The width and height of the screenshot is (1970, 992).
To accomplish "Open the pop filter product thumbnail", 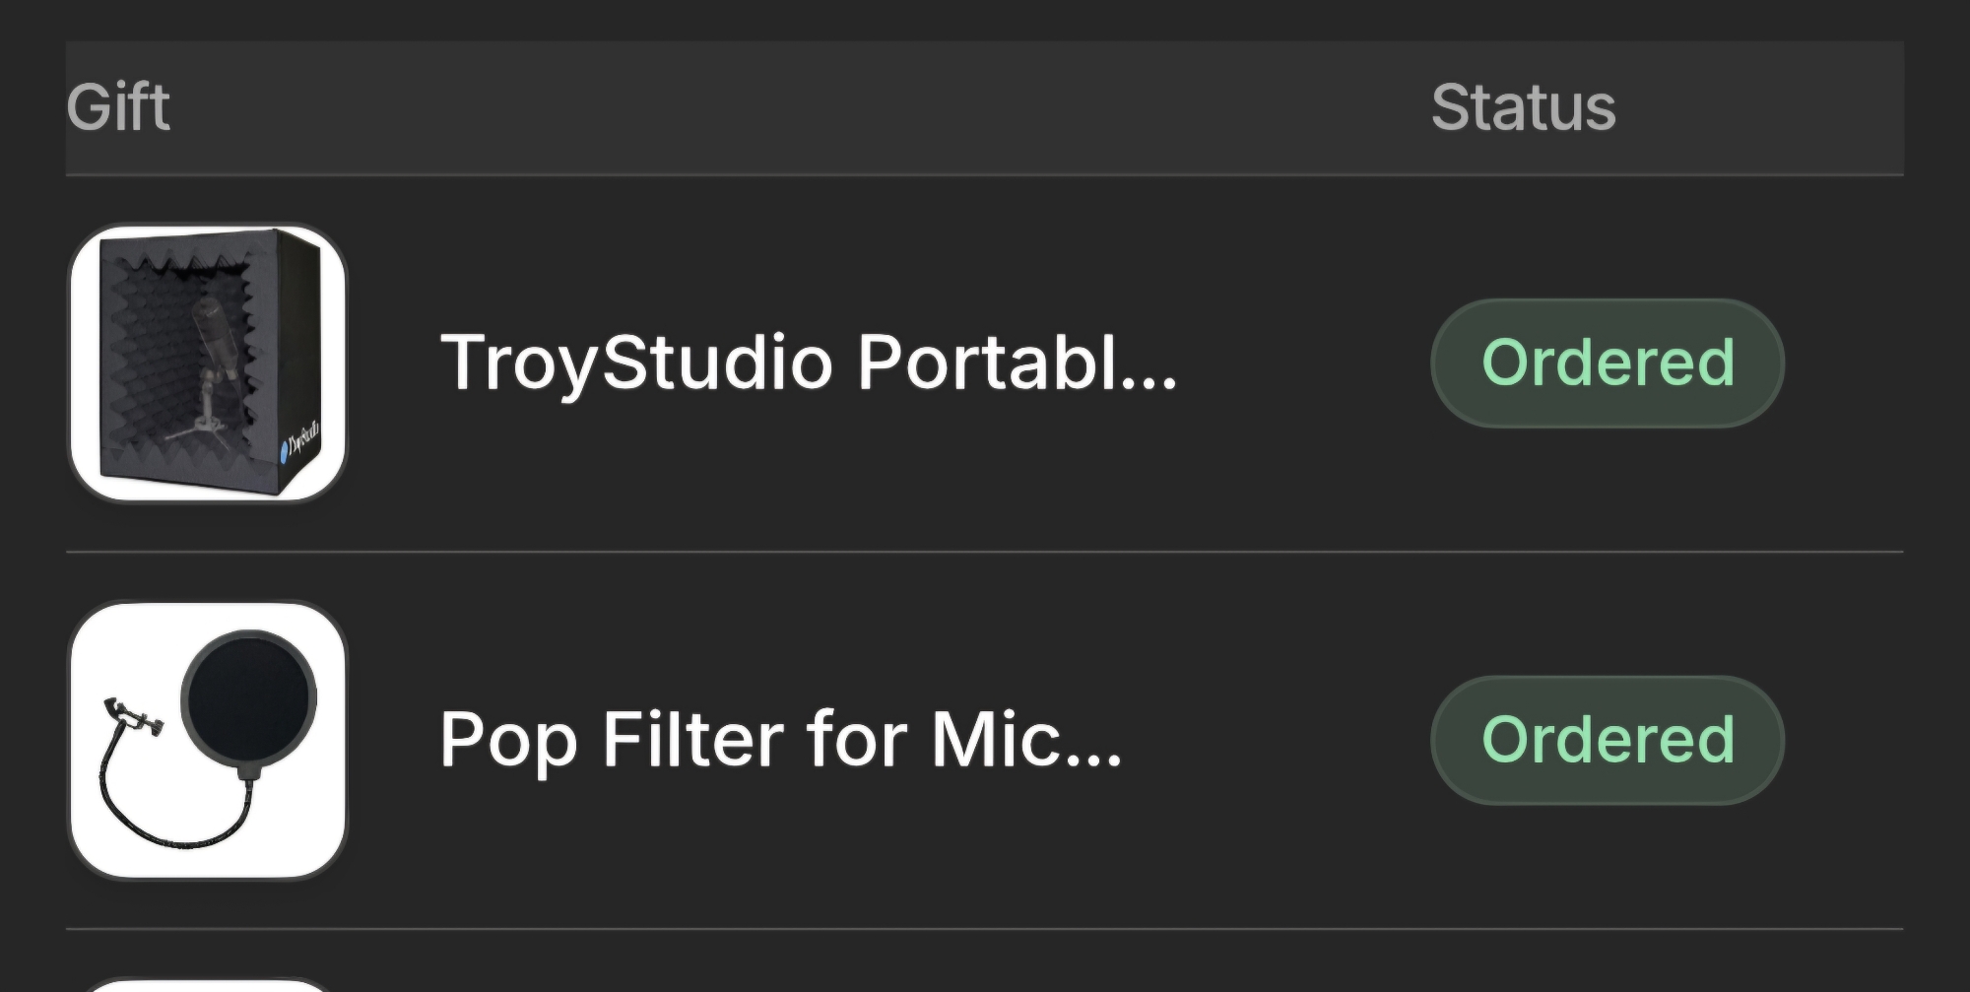I will coord(208,740).
